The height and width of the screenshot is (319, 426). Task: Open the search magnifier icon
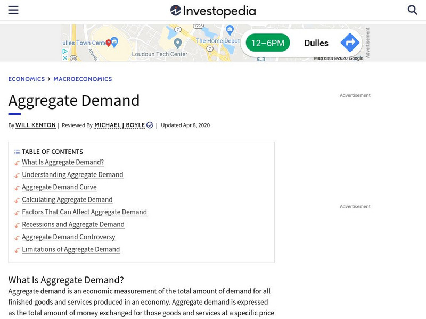(x=413, y=9)
